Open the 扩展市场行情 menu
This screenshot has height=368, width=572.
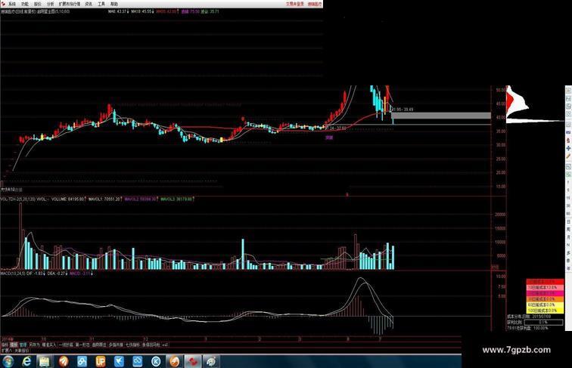70,4
